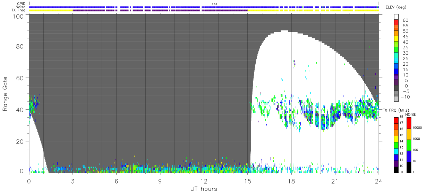
Task: Click the ELEV colorbar label '25'
Action: click(406, 59)
